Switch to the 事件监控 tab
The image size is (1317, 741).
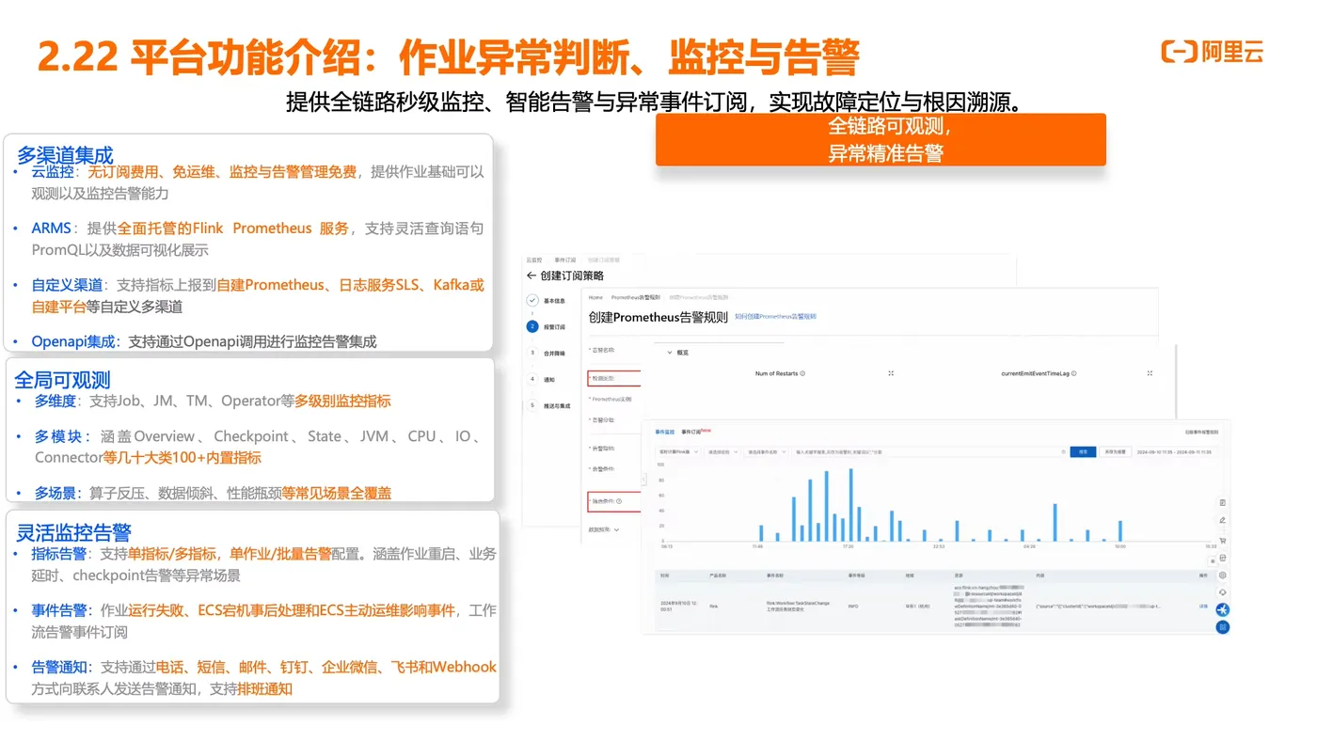tap(665, 432)
